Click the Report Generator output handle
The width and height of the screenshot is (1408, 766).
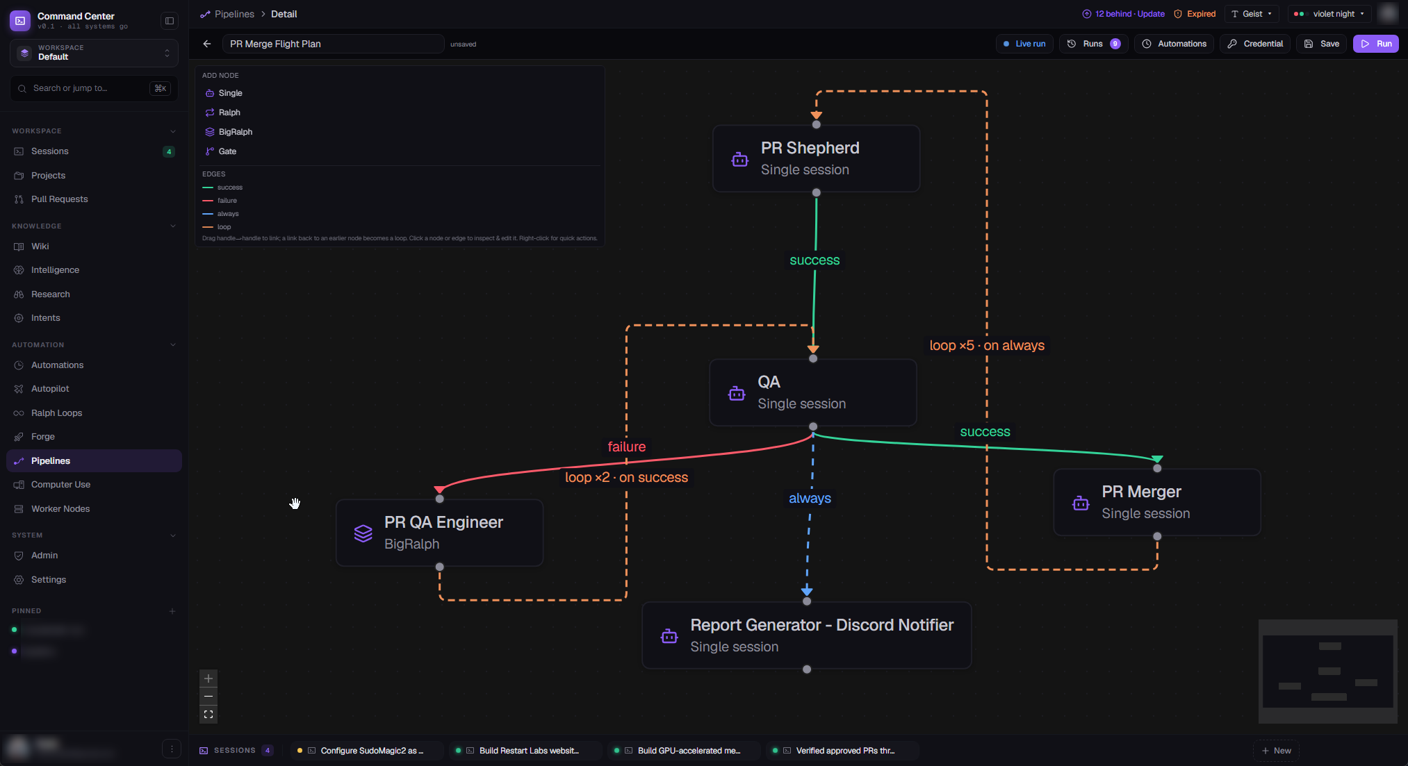[807, 669]
